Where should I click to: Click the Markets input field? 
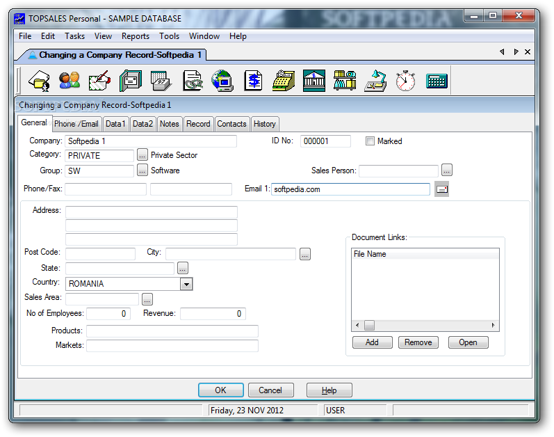coord(172,345)
